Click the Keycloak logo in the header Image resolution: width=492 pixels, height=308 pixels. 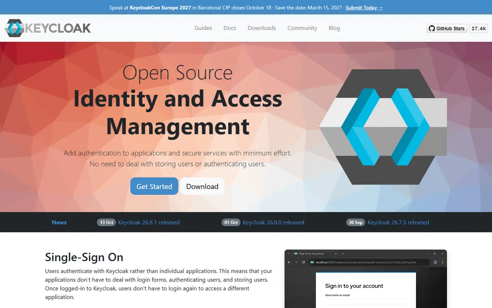pyautogui.click(x=48, y=28)
